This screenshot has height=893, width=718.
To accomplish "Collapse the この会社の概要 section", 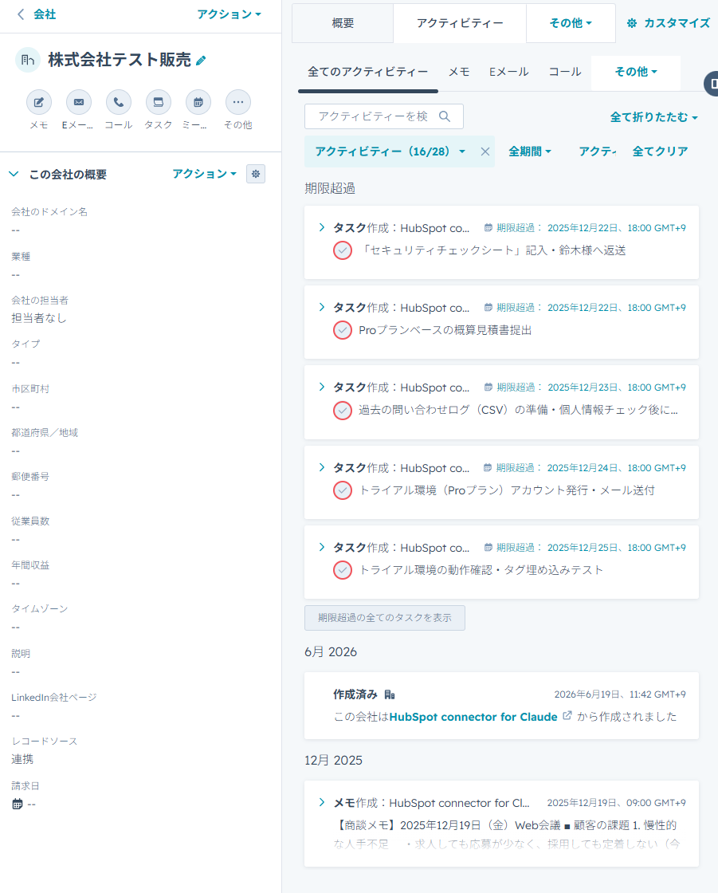I will 14,175.
